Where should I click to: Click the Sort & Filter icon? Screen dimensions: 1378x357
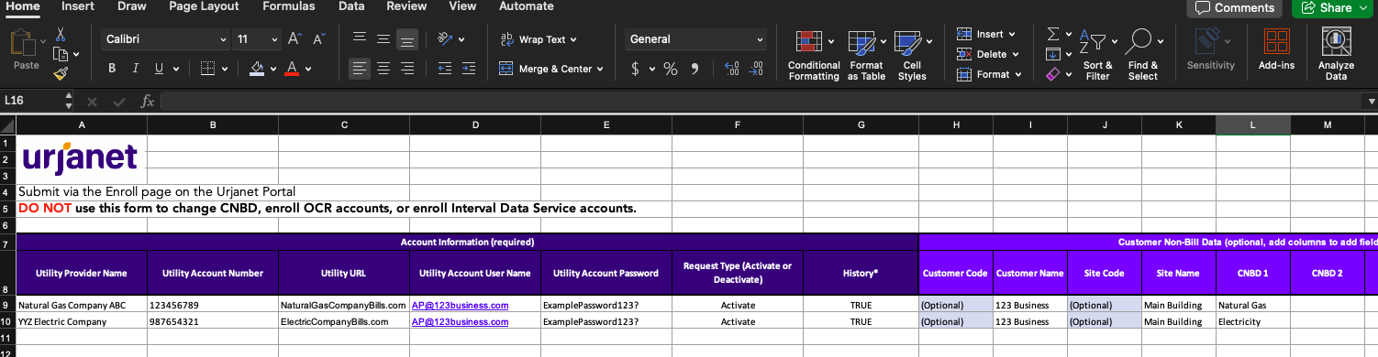pyautogui.click(x=1097, y=55)
